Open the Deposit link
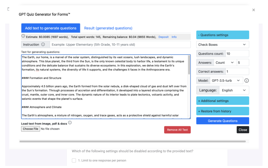This screenshot has width=268, height=168. point(163,37)
